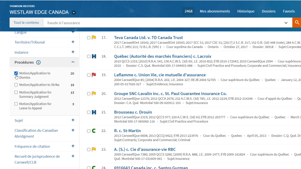The height and width of the screenshot is (169, 301).
Task: Click the count 19 beside Motion to Strike
Action: pos(72,85)
